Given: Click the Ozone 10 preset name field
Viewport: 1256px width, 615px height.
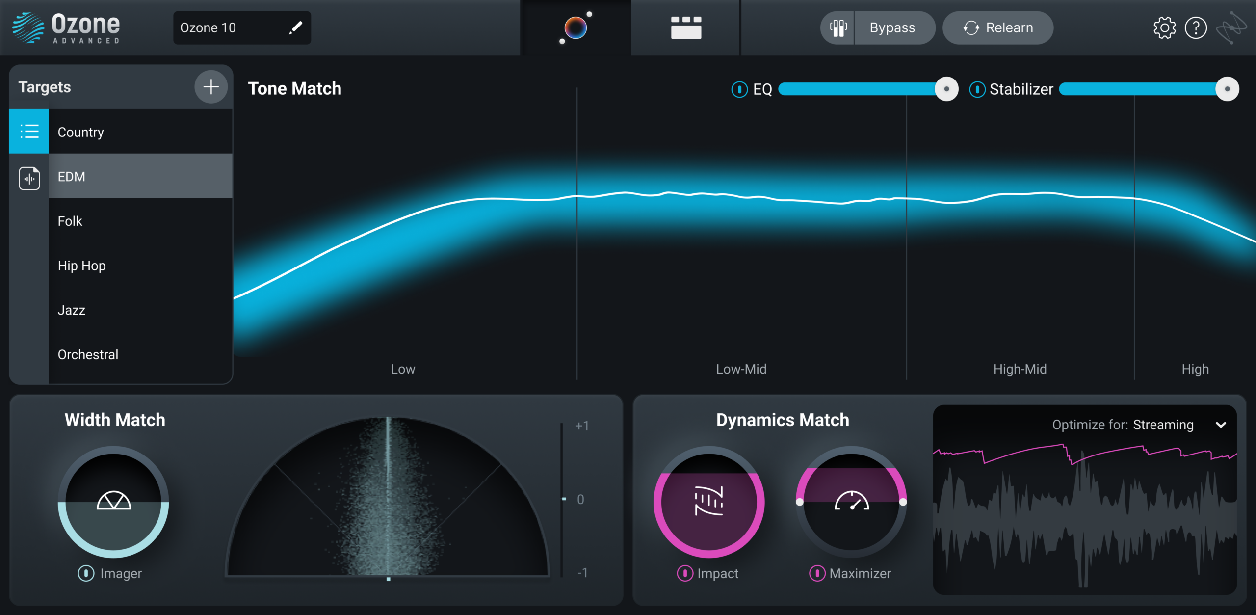Looking at the screenshot, I should point(242,28).
